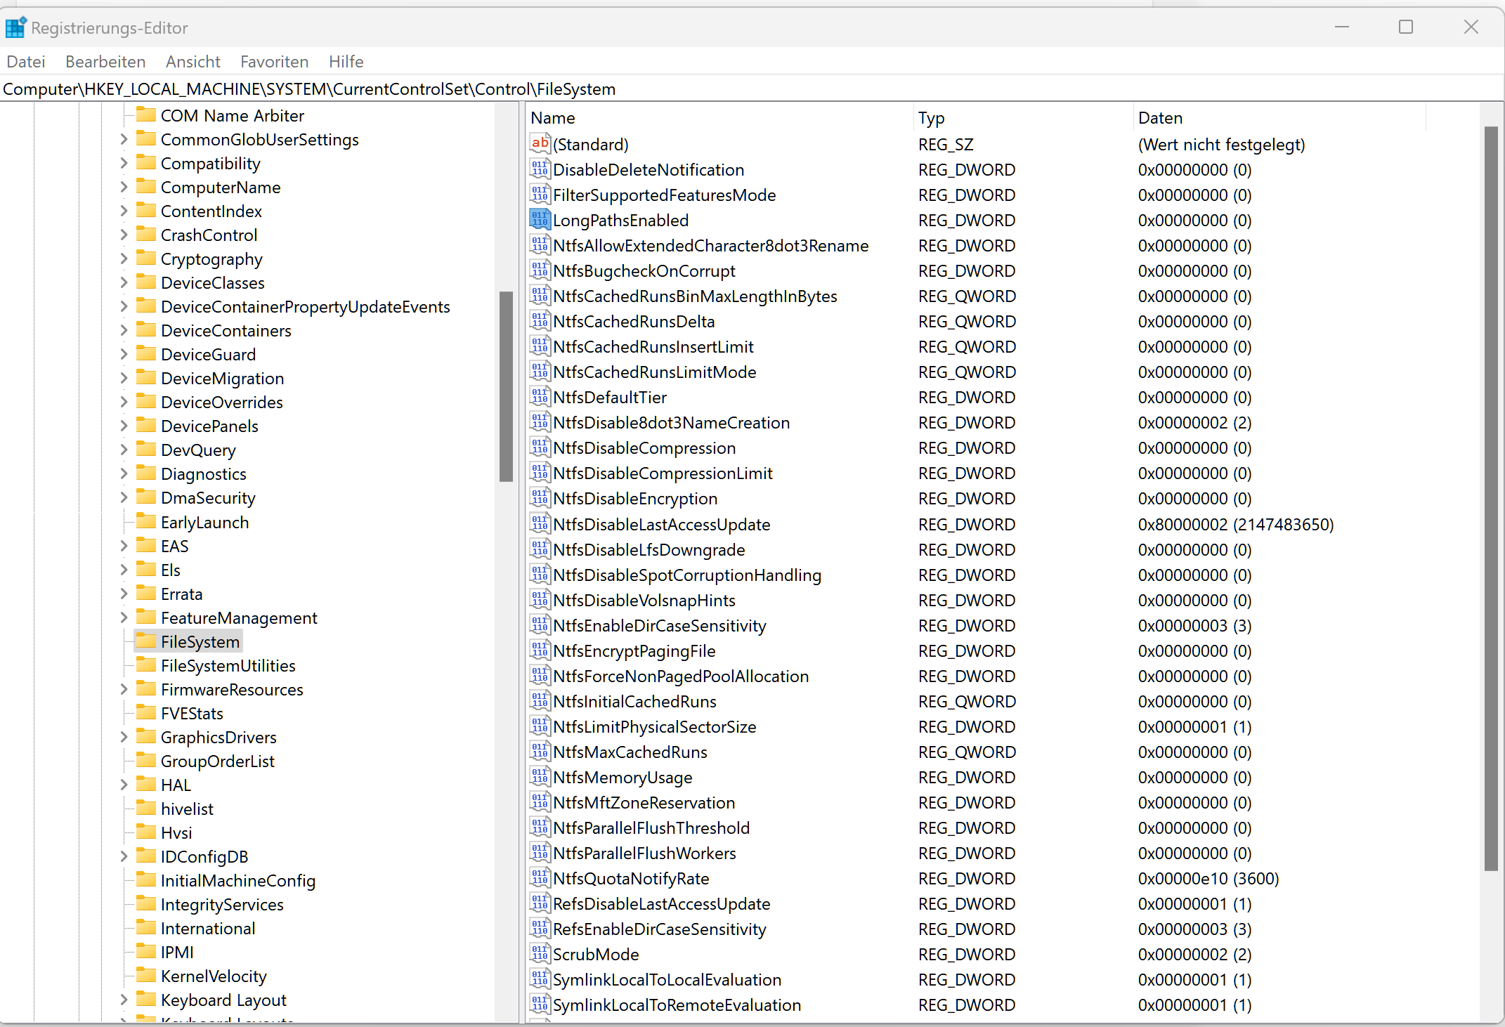Click the ScrubMode value icon
Screen dimensions: 1505x1027
540,954
